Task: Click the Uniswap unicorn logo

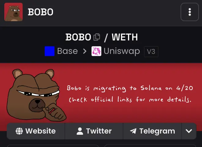Action: tap(96, 51)
